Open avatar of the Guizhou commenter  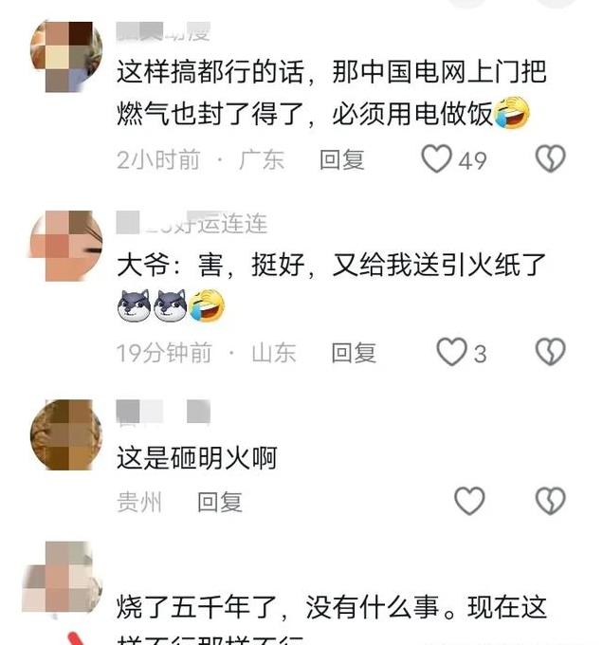(x=66, y=434)
